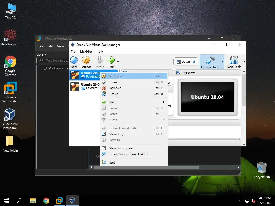Click the VMware Library search field
The height and width of the screenshot is (206, 275).
click(x=52, y=60)
